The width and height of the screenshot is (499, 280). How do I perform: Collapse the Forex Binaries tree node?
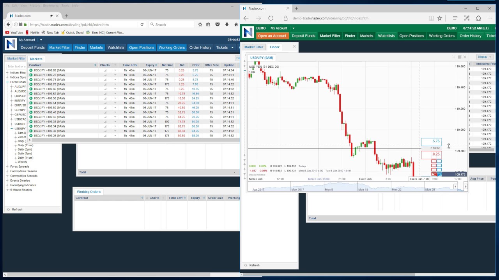click(7, 82)
